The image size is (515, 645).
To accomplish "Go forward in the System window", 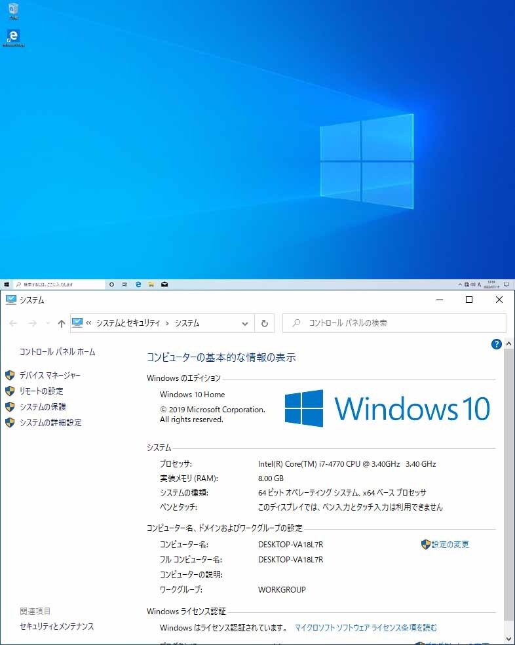I will (x=33, y=323).
